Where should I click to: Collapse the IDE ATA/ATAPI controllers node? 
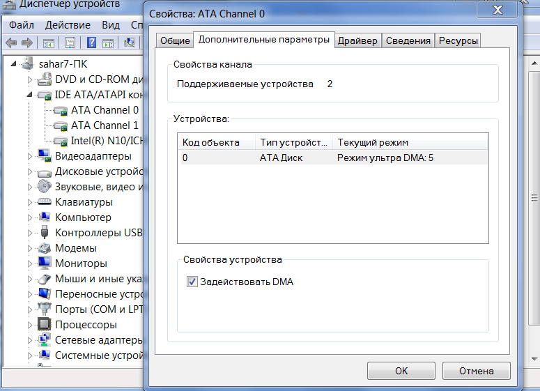tap(30, 95)
